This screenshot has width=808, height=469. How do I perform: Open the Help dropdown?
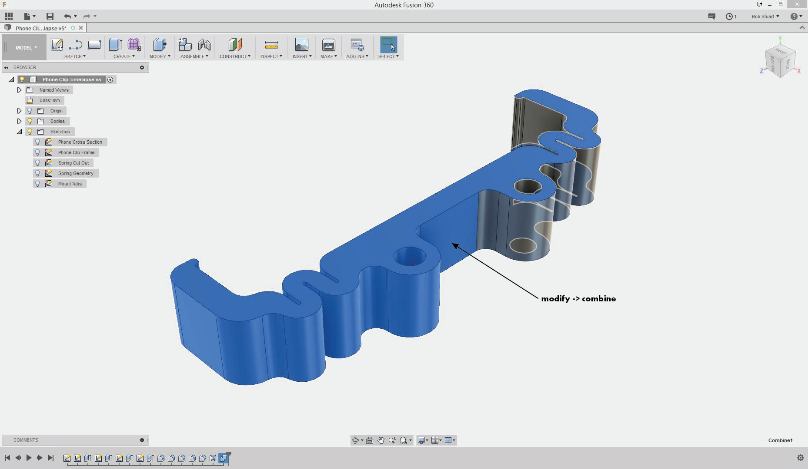pos(796,17)
